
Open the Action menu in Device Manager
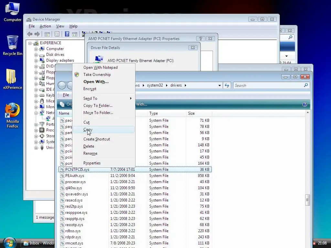tap(45, 26)
